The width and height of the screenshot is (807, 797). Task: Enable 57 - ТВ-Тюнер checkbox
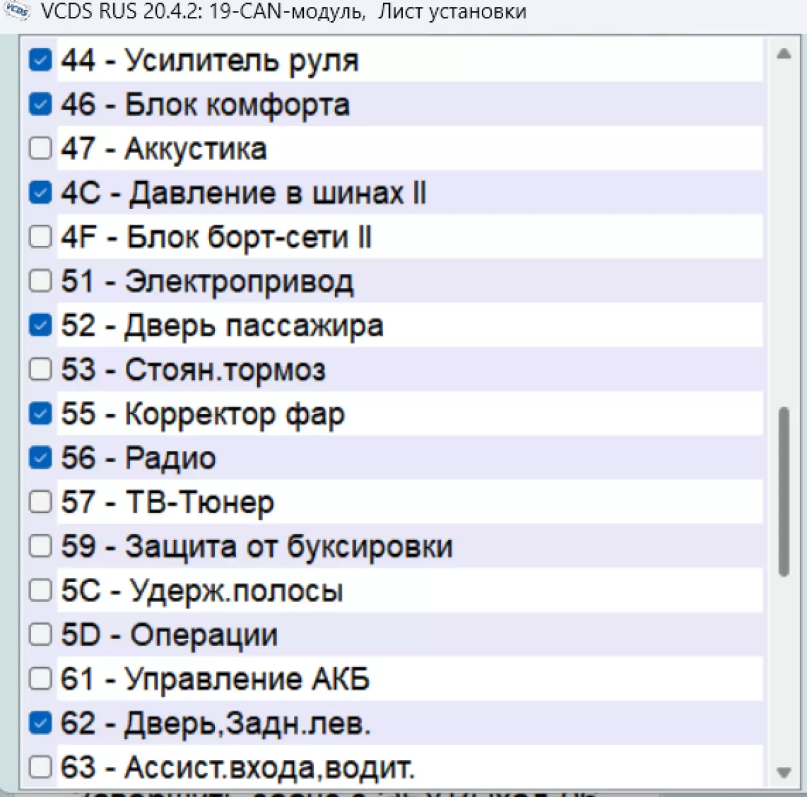point(40,502)
